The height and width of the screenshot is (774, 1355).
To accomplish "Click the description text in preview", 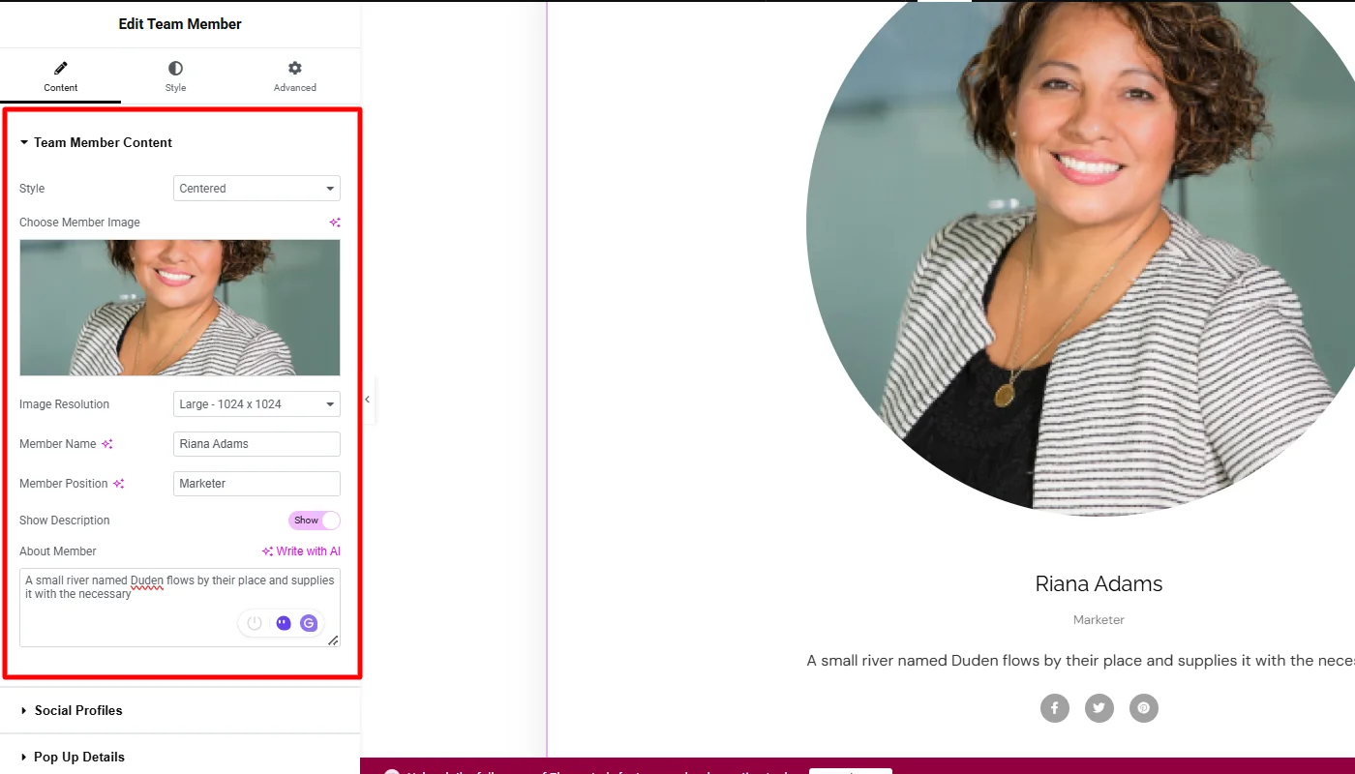I will click(x=1080, y=661).
